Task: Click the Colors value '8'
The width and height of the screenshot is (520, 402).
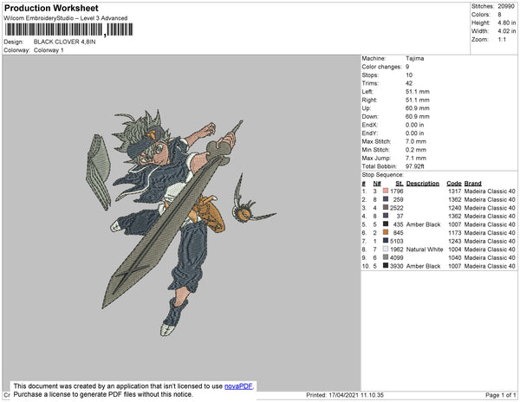Action: pyautogui.click(x=499, y=15)
